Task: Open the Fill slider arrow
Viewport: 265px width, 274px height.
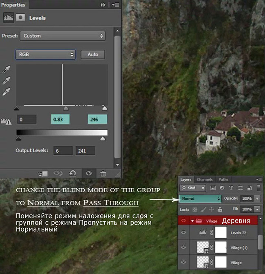Action: [257, 209]
